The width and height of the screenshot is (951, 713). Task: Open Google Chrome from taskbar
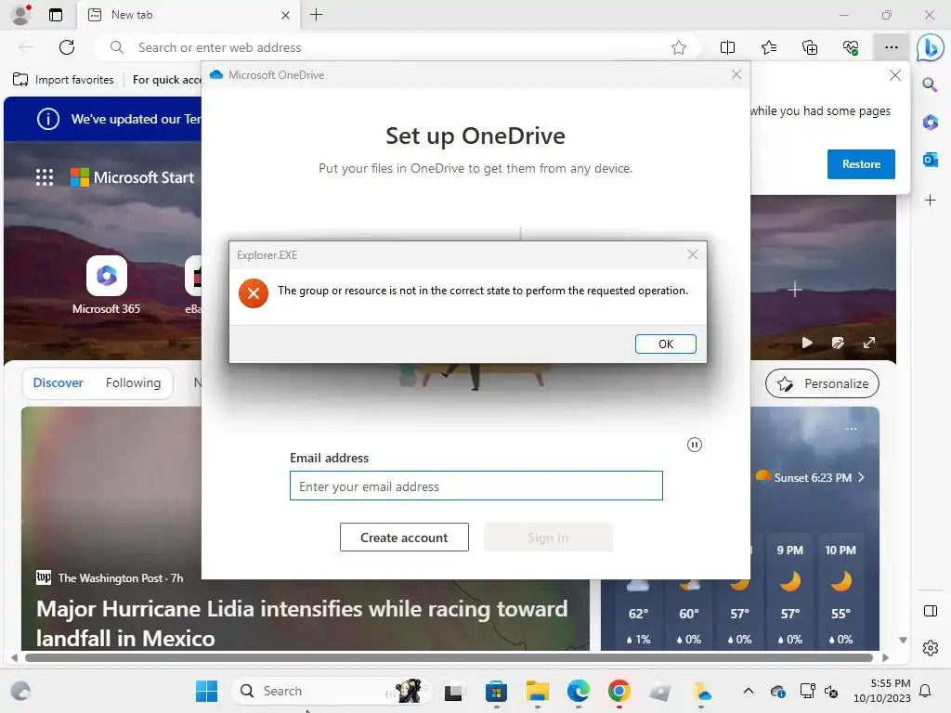click(619, 691)
